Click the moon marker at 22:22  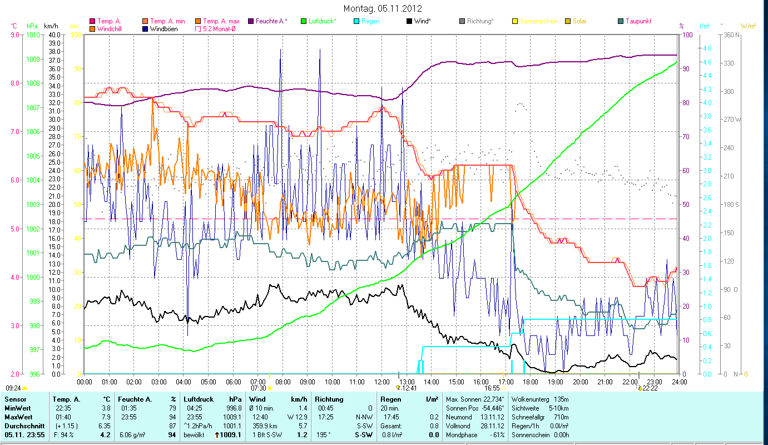pyautogui.click(x=640, y=388)
